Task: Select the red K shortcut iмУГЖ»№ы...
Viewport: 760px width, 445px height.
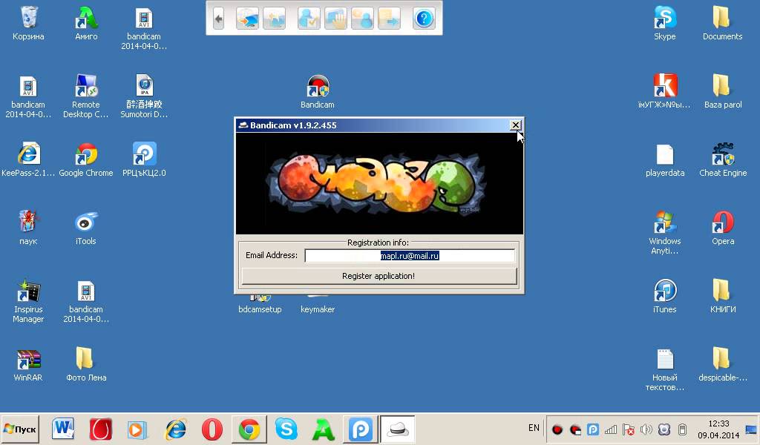Action: [x=664, y=92]
